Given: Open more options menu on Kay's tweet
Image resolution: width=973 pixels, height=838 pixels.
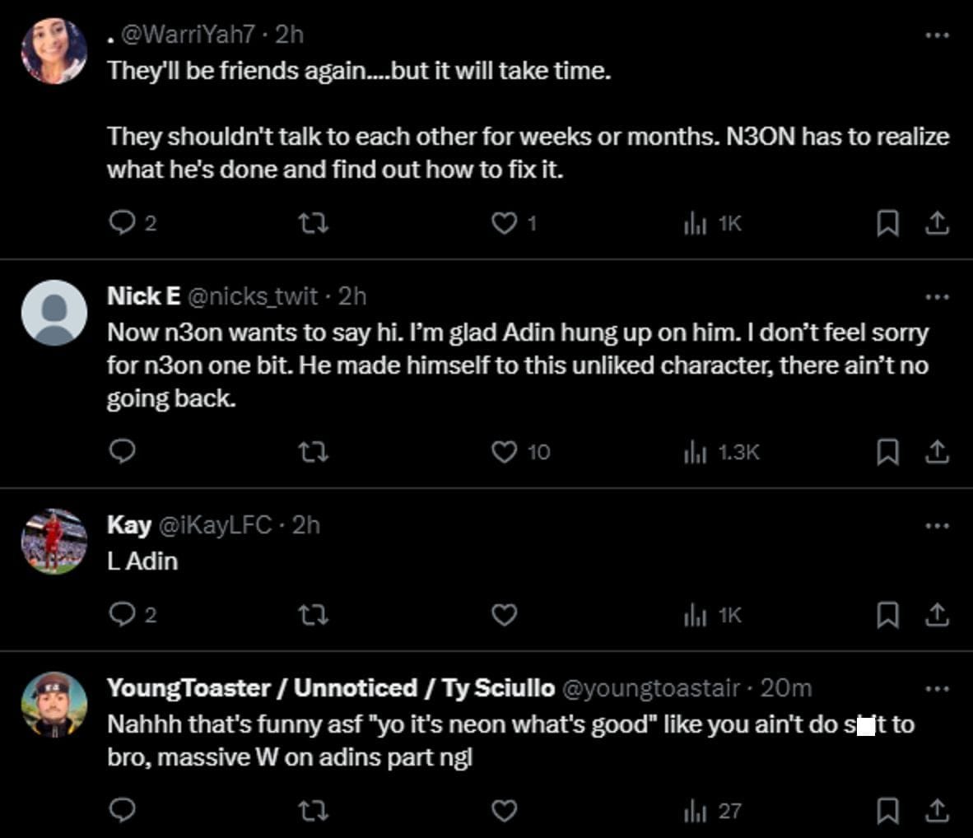Looking at the screenshot, I should click(x=937, y=525).
